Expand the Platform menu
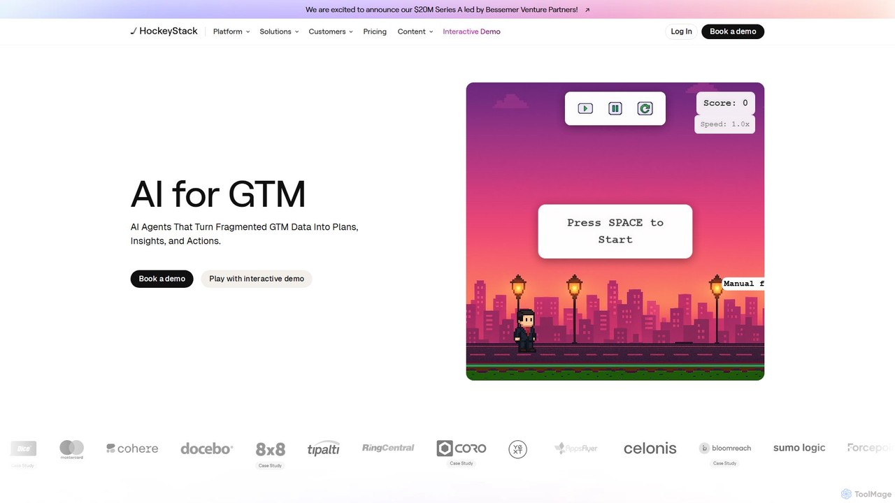Image resolution: width=895 pixels, height=503 pixels. click(x=231, y=31)
